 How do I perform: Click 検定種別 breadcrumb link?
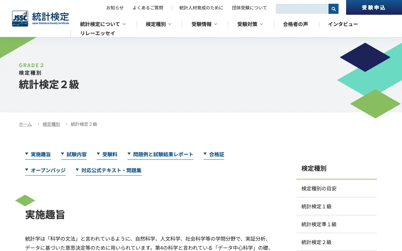click(51, 124)
